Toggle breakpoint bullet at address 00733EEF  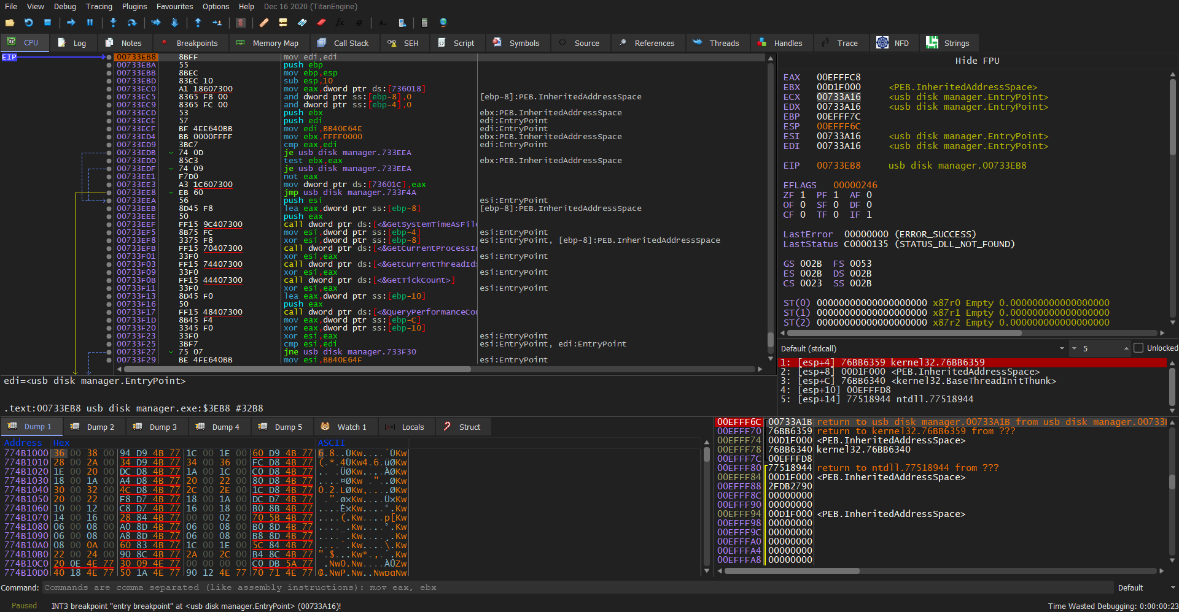point(109,224)
